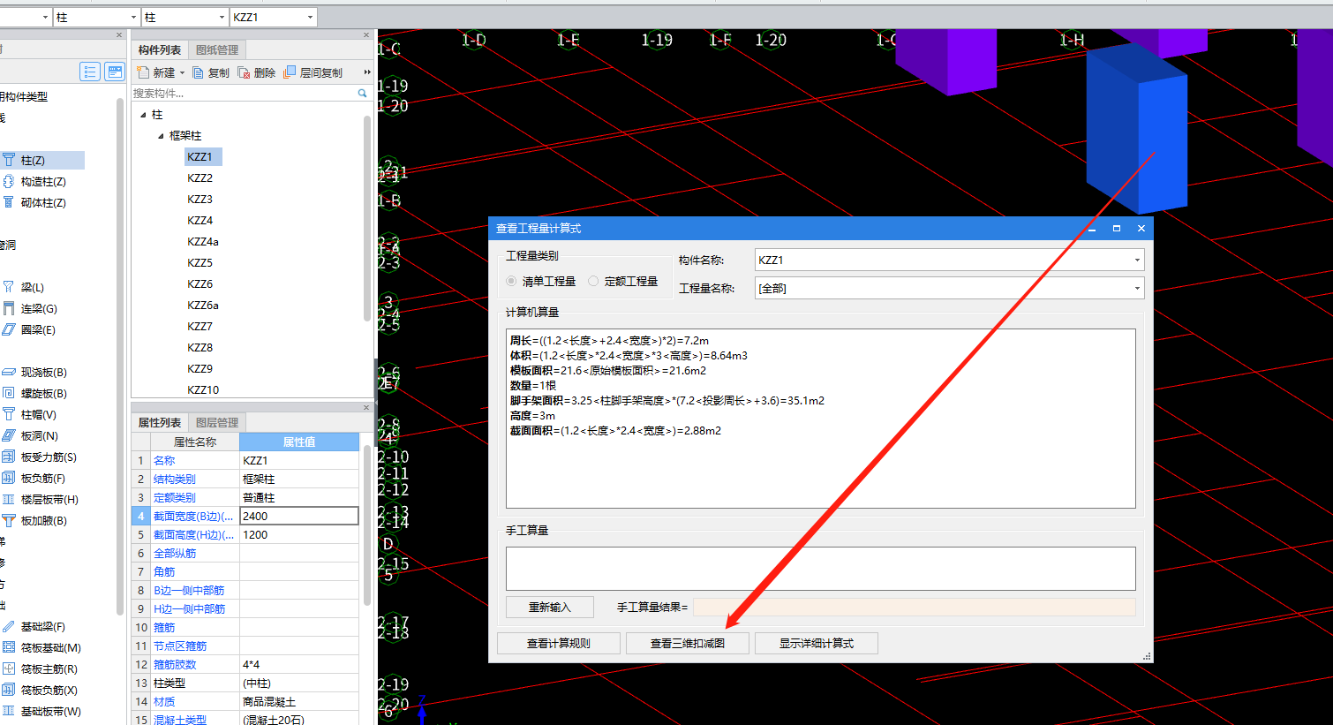Click 复制 to copy the component

211,72
